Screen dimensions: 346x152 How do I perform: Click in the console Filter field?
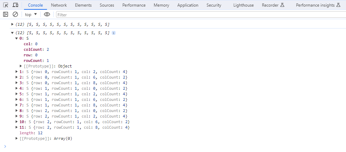pyautogui.click(x=198, y=15)
